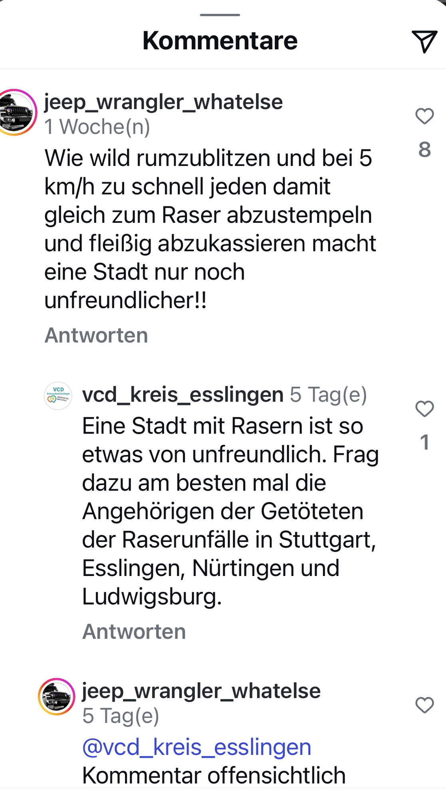Tap the Kommentare header title
Screen dimensions: 446x800
220,41
